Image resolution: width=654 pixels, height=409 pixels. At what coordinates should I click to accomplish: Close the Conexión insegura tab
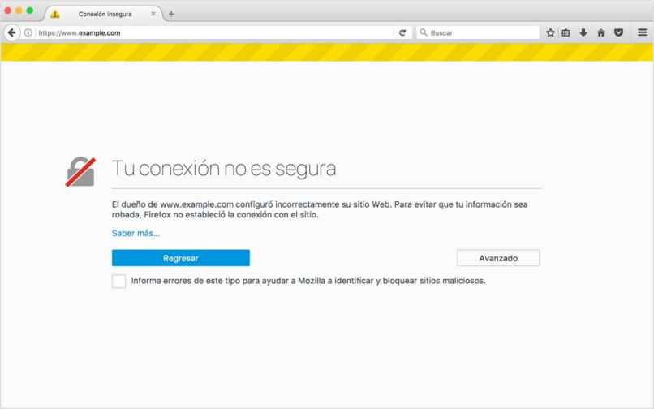(153, 14)
